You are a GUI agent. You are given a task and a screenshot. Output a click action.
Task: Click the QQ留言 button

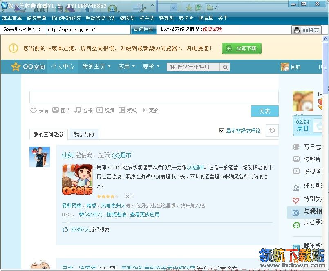[307, 30]
